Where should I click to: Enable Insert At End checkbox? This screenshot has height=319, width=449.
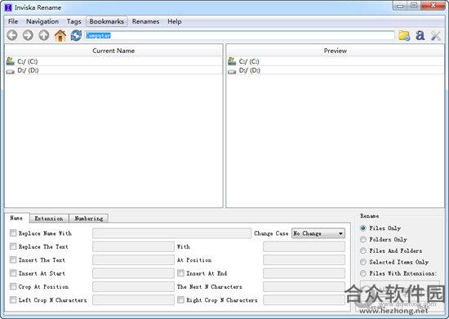point(180,273)
